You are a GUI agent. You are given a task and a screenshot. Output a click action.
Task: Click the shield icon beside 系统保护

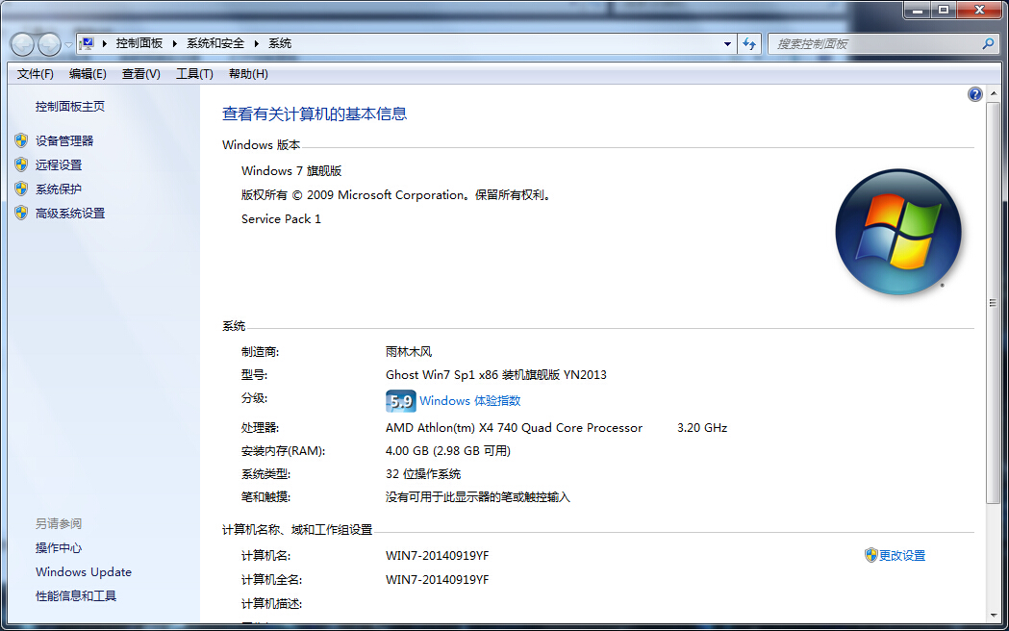[x=21, y=189]
